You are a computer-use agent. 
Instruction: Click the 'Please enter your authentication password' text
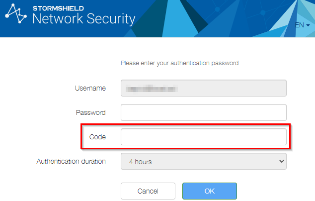coord(180,63)
